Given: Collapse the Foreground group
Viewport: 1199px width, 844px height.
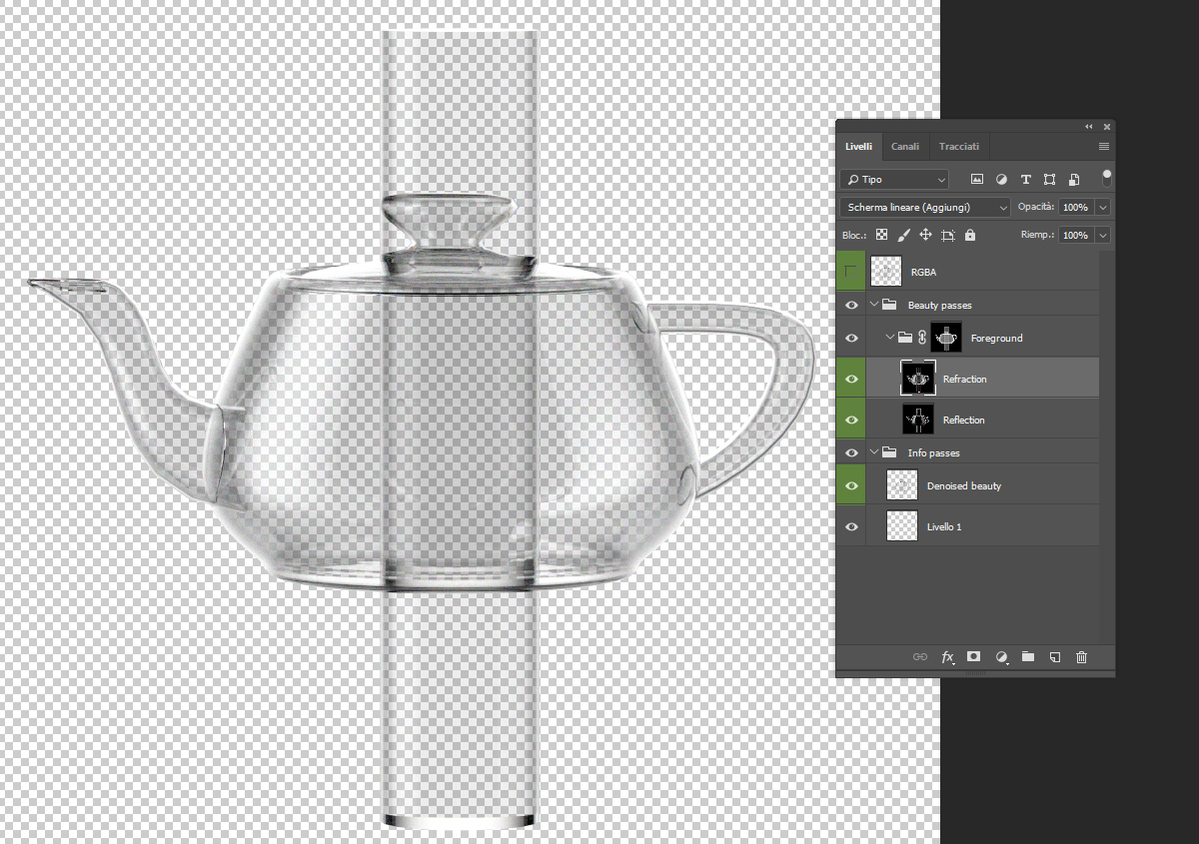Looking at the screenshot, I should tap(890, 338).
